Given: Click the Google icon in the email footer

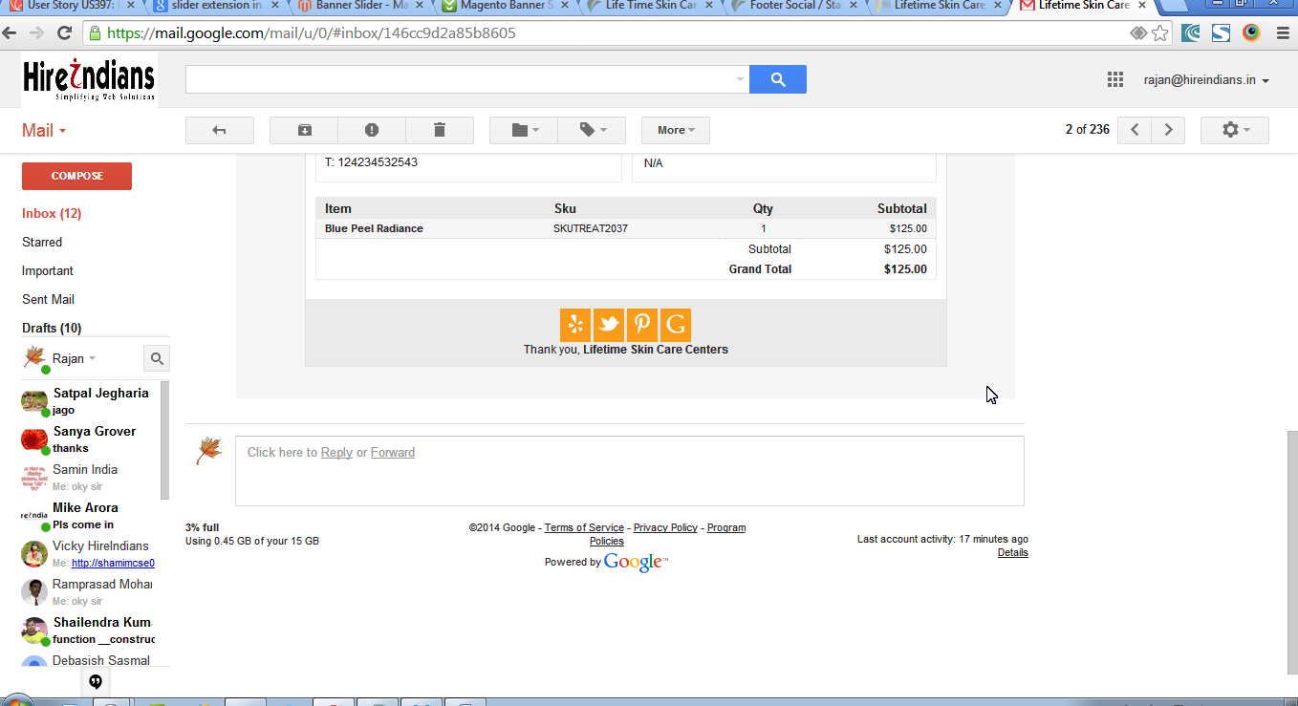Looking at the screenshot, I should coord(675,325).
